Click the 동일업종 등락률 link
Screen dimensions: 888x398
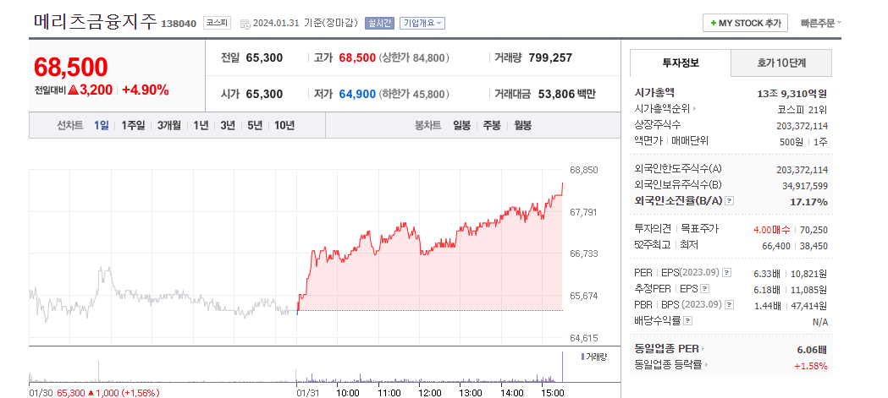(x=668, y=365)
